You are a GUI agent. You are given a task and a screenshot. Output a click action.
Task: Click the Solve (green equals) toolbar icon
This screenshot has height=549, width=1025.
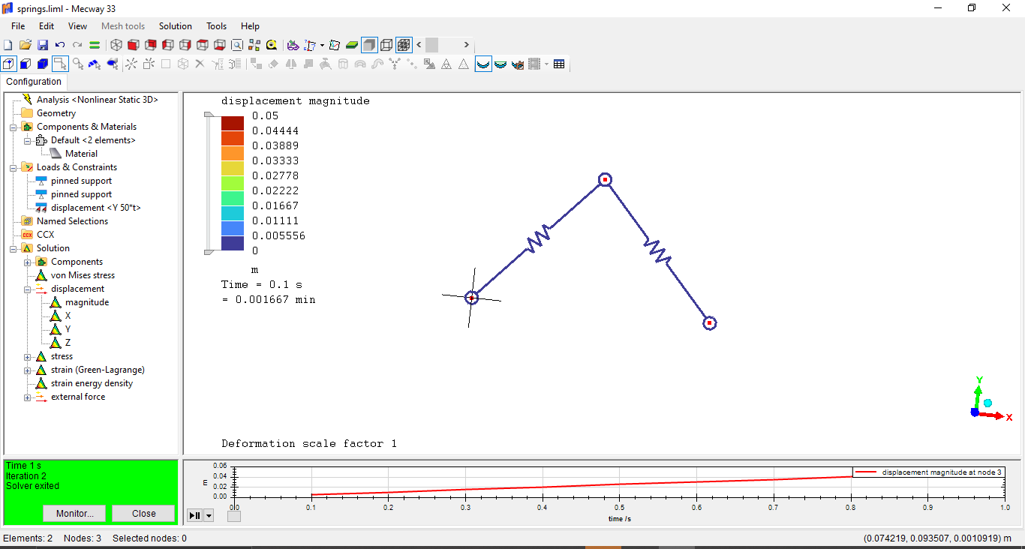95,45
